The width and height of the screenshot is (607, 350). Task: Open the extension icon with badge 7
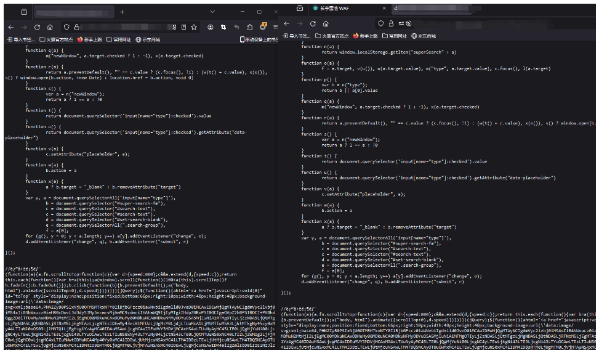coord(263,26)
